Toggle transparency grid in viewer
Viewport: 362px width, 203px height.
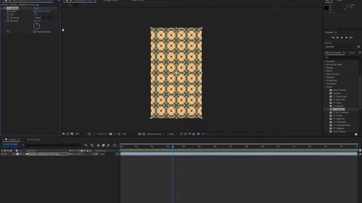pos(144,134)
